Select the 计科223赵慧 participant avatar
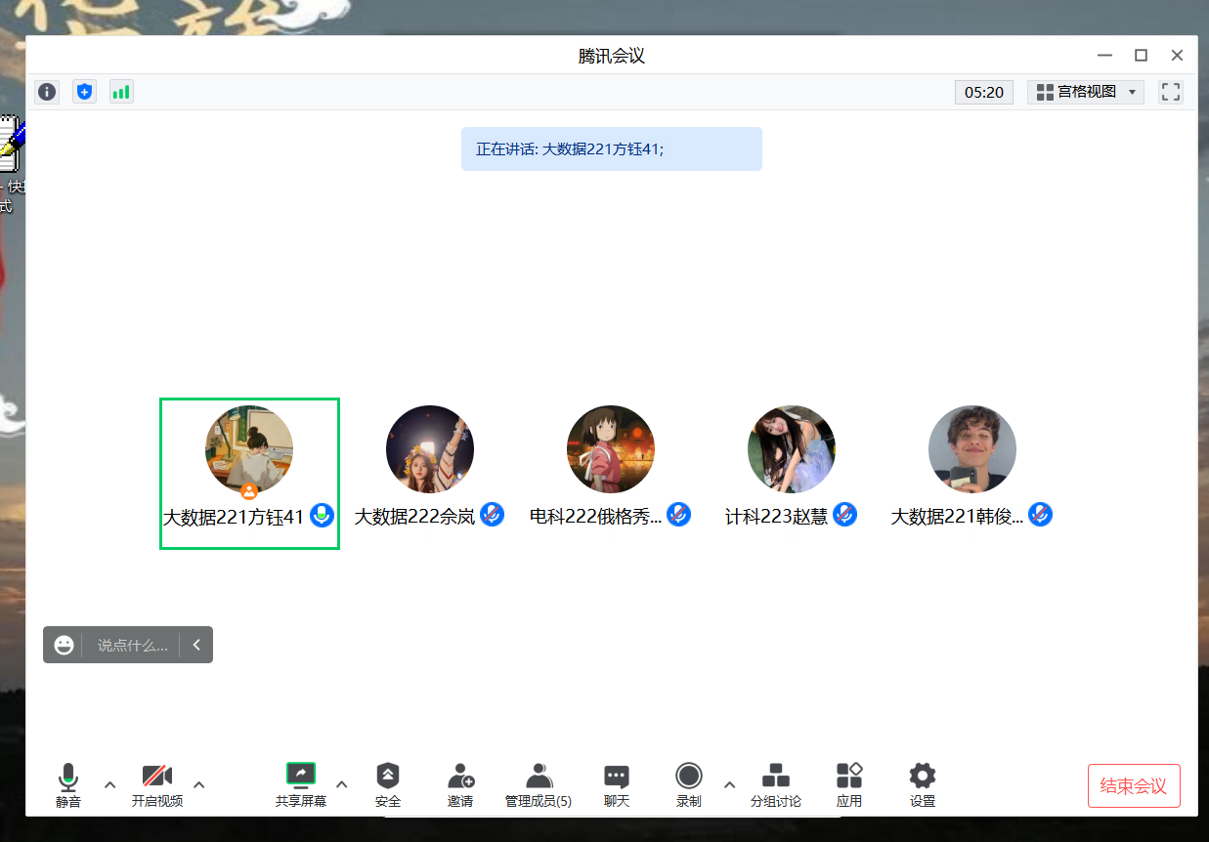1209x842 pixels. point(792,449)
